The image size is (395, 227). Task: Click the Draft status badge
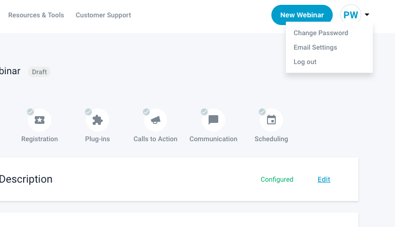[x=39, y=72]
